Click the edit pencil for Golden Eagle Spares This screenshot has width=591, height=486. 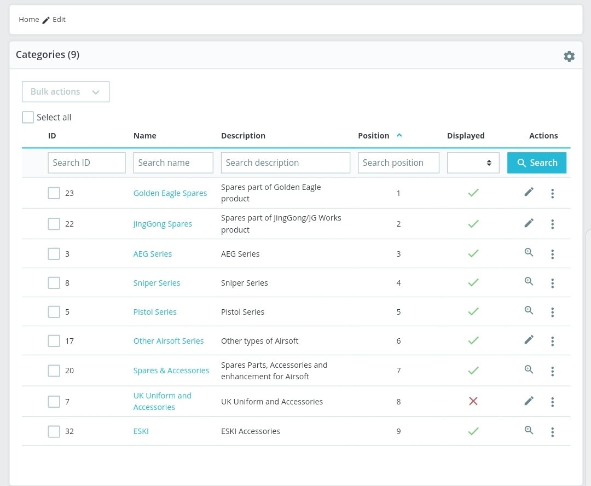(529, 192)
